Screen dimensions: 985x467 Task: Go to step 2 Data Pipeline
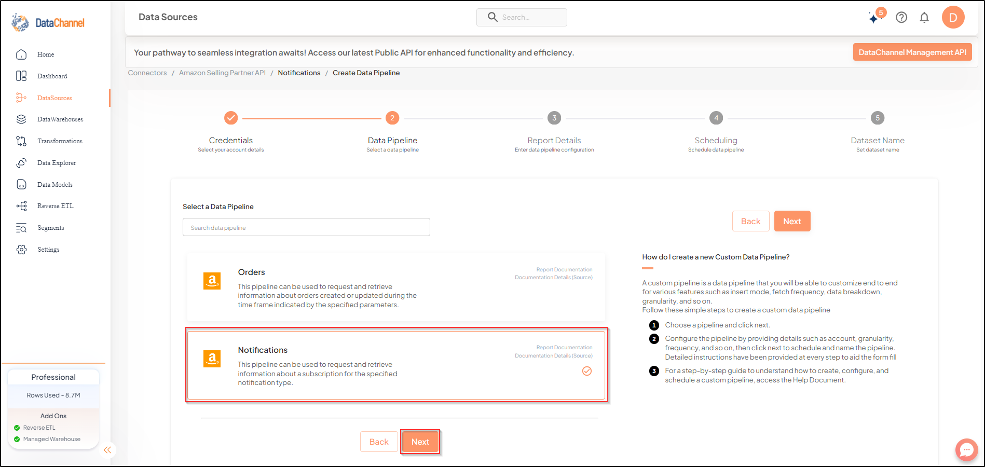(392, 118)
